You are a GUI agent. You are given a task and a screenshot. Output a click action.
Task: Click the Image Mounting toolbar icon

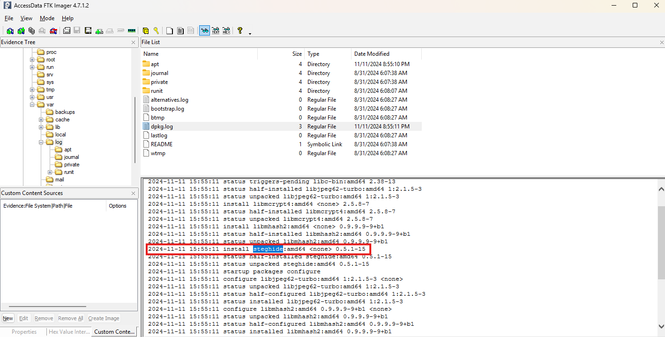(31, 31)
